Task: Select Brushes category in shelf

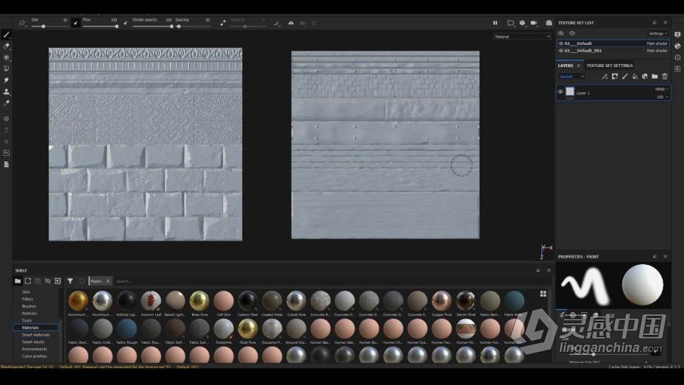Action: (29, 306)
